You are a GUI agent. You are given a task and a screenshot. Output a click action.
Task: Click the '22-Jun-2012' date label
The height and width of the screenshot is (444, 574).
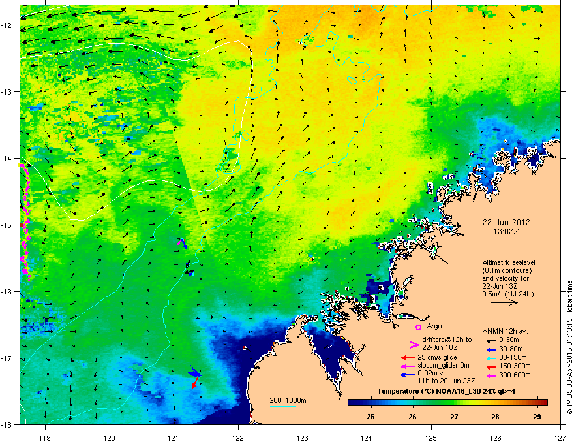506,223
